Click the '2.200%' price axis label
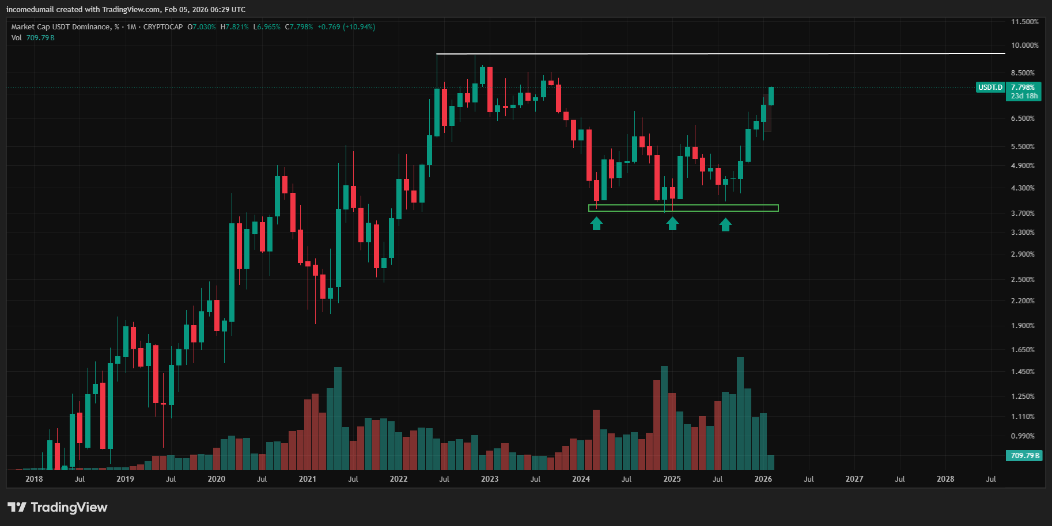Image resolution: width=1052 pixels, height=526 pixels. pyautogui.click(x=1023, y=301)
